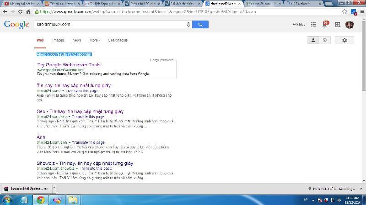Focus the search box with site:tinmoi24.com
The height and width of the screenshot is (205, 366).
coord(110,25)
